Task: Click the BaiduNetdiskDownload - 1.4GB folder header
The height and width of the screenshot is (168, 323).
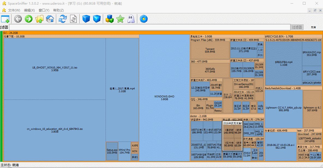Action: 293,88
